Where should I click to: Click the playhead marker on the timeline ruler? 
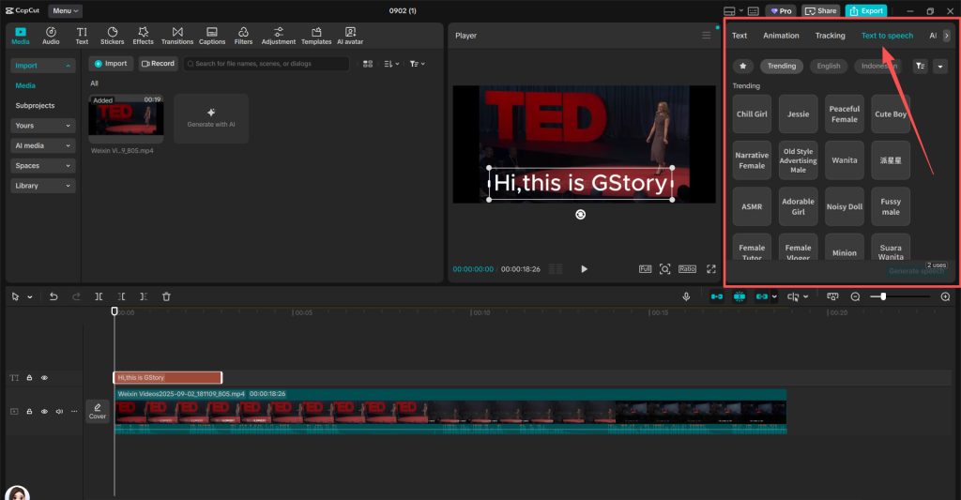point(114,311)
